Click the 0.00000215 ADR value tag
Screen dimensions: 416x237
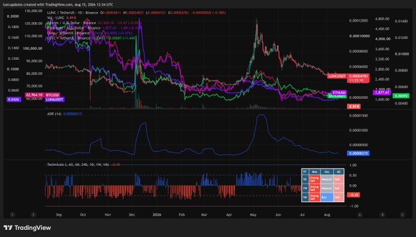[x=358, y=153]
